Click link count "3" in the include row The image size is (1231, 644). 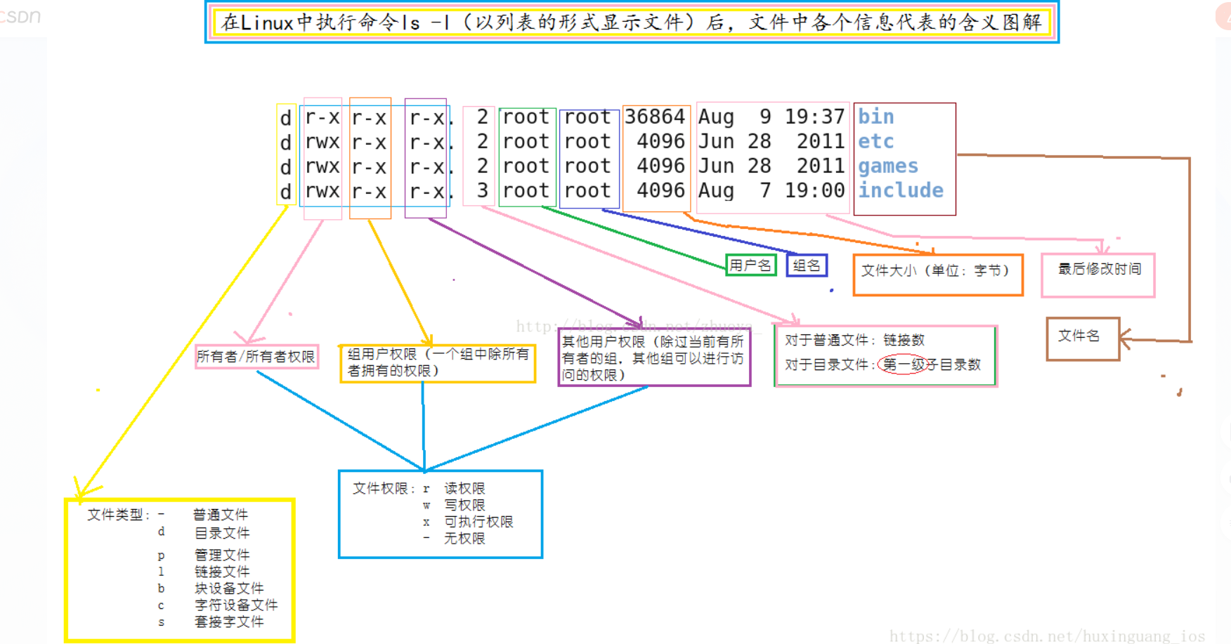[x=482, y=190]
